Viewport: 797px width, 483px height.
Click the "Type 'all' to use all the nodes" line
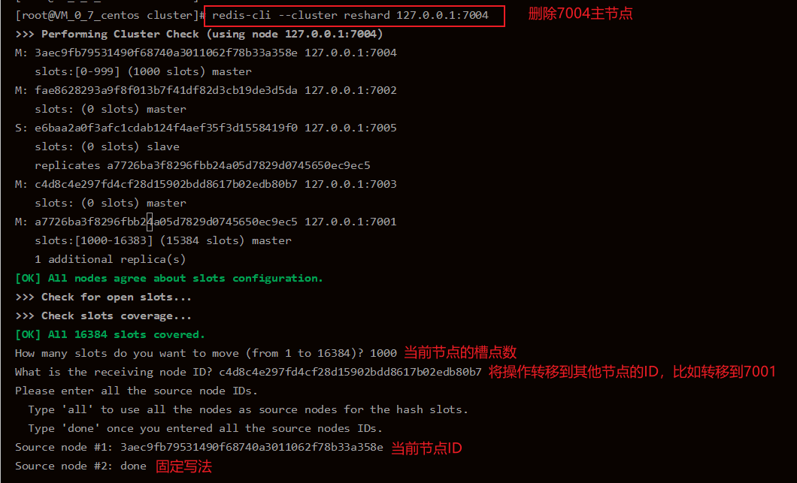[x=248, y=409]
